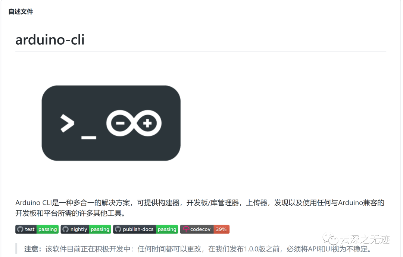403x257 pixels.
Task: Click the grey blockquote bar beside 注意
Action: [x=16, y=248]
